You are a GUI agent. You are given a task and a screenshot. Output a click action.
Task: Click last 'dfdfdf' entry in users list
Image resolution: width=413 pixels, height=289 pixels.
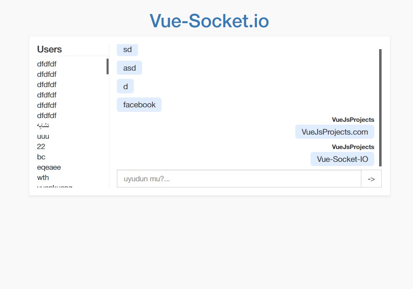(x=47, y=116)
